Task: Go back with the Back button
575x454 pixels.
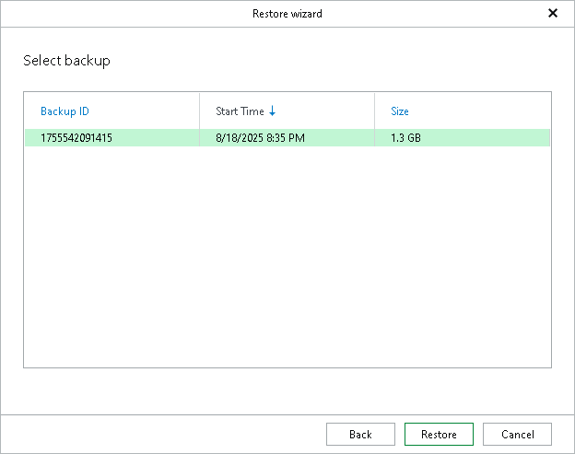Action: (360, 435)
